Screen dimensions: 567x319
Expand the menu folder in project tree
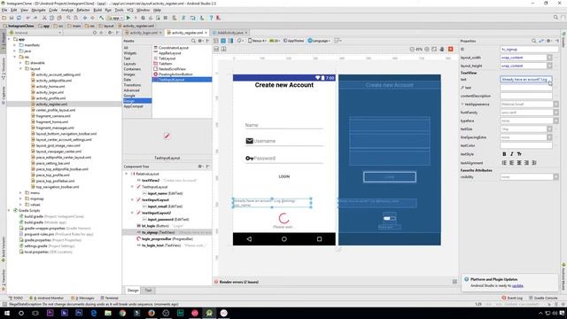[20, 193]
